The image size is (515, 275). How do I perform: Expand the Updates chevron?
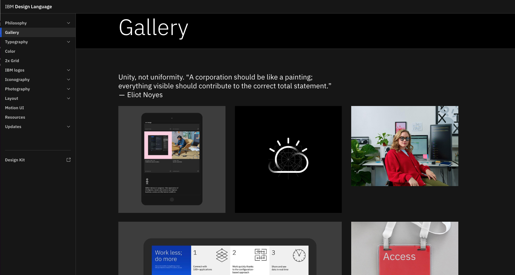(x=68, y=127)
